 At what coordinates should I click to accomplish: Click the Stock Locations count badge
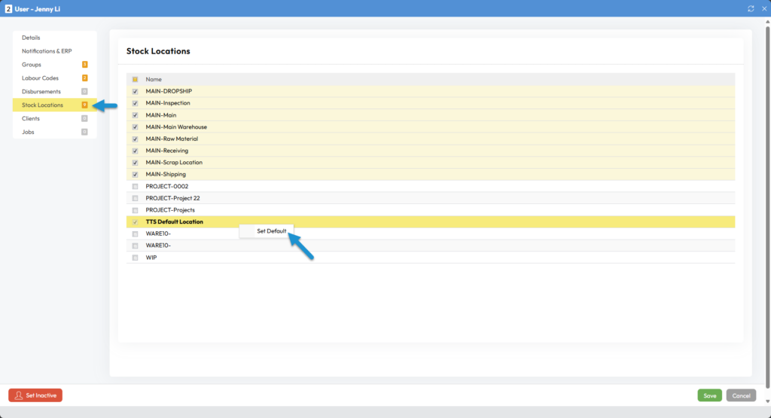[x=84, y=105]
